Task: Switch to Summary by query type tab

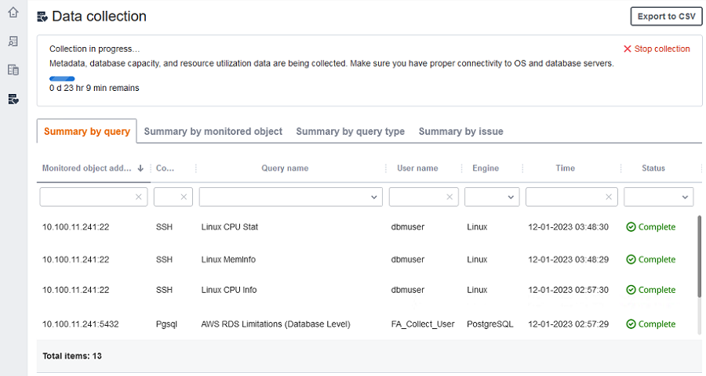Action: (x=350, y=132)
